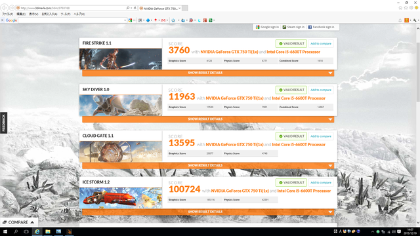Click the blue diamond icon in Google toolbar

pos(148,20)
